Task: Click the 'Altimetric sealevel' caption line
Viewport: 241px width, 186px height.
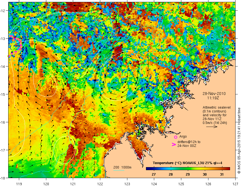Action: 217,107
